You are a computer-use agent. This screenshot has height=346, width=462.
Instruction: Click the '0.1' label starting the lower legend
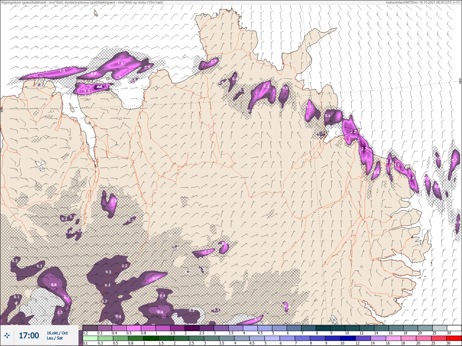(85, 343)
